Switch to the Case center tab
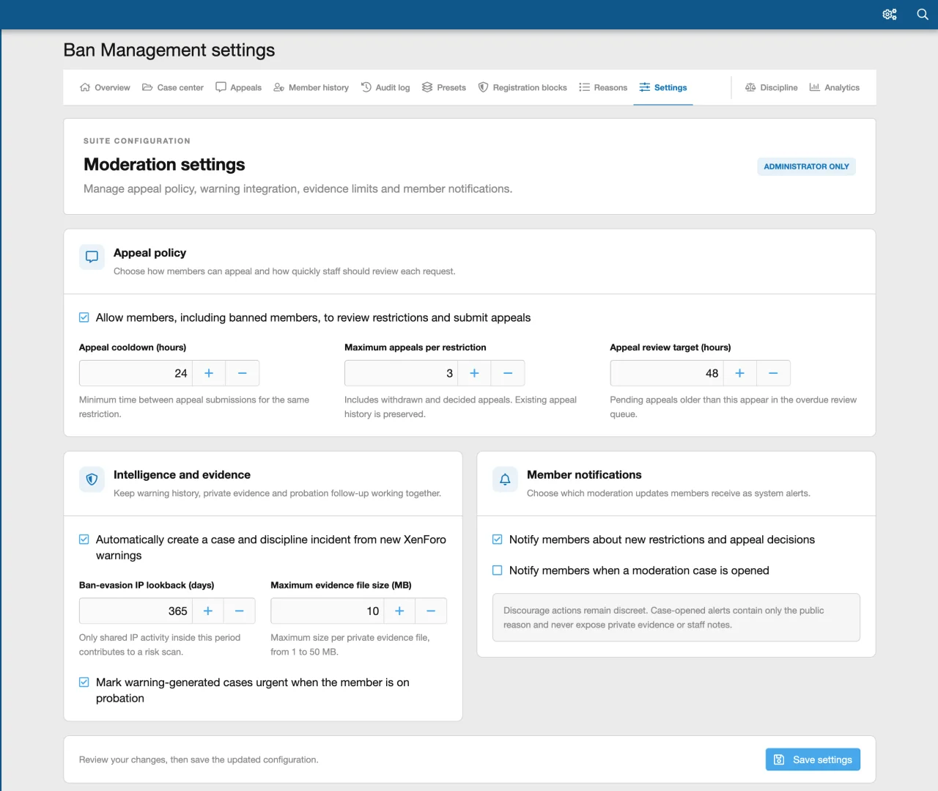The image size is (938, 791). coord(173,87)
